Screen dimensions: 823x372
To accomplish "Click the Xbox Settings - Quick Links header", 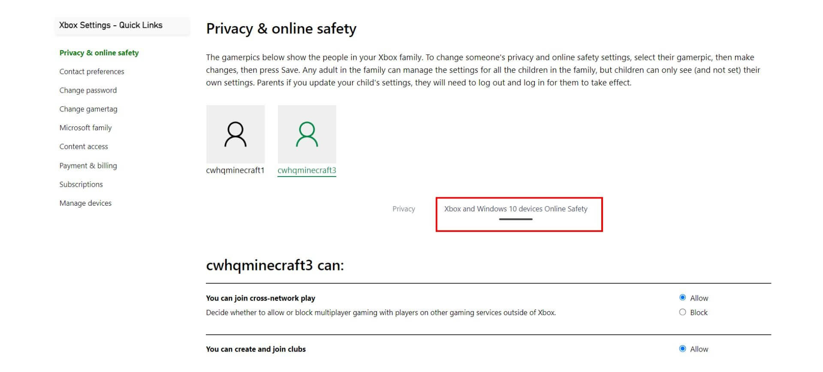I will pos(111,25).
